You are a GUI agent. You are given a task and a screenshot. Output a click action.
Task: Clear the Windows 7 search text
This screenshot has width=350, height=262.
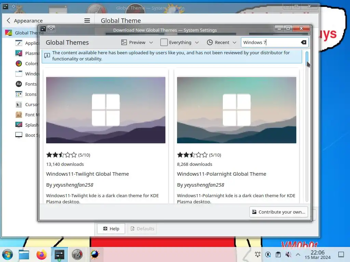(x=304, y=42)
